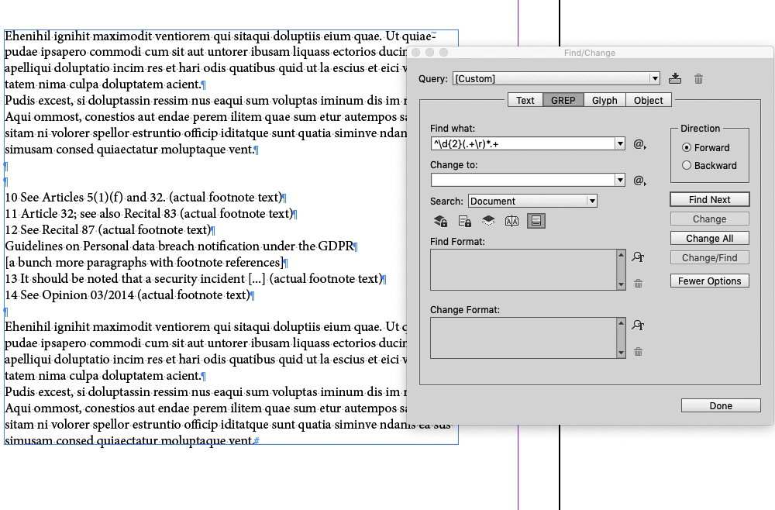Enable the Include Locked Stories option
Screen dimensions: 775x510
pos(464,221)
